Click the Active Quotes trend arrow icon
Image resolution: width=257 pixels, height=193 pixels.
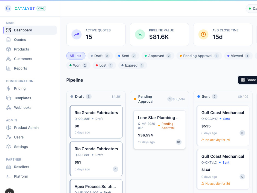click(77, 34)
